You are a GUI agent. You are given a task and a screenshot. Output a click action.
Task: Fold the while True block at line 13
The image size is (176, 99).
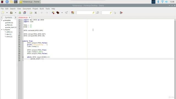point(23,41)
